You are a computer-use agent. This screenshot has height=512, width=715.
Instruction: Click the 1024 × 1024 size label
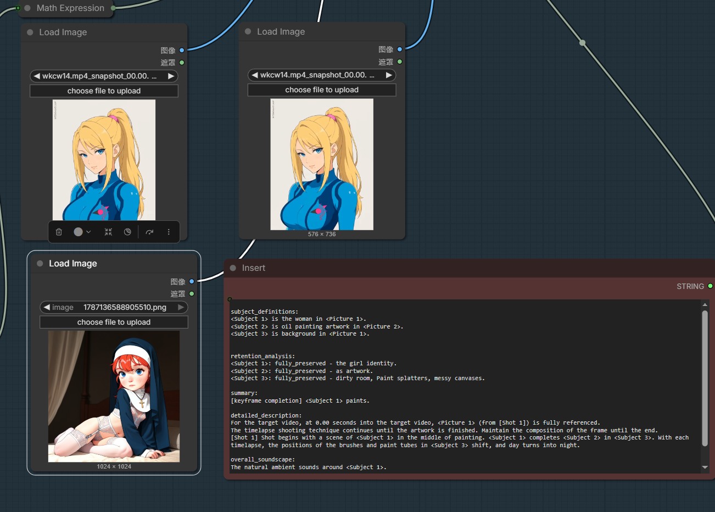pyautogui.click(x=114, y=466)
